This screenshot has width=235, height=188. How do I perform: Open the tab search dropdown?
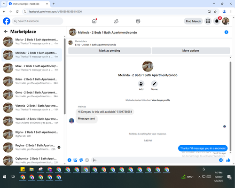(x=3, y=4)
